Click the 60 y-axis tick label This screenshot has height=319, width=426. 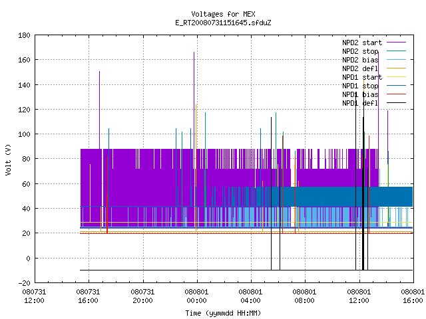coord(26,184)
